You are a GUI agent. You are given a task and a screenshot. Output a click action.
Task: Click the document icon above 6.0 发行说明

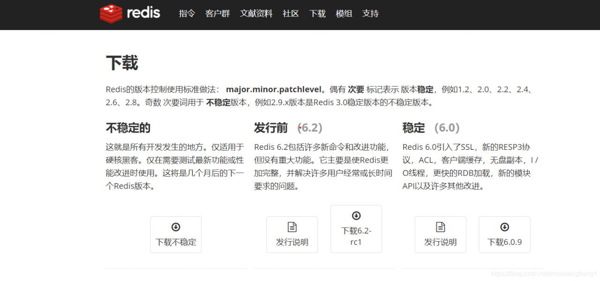click(441, 227)
